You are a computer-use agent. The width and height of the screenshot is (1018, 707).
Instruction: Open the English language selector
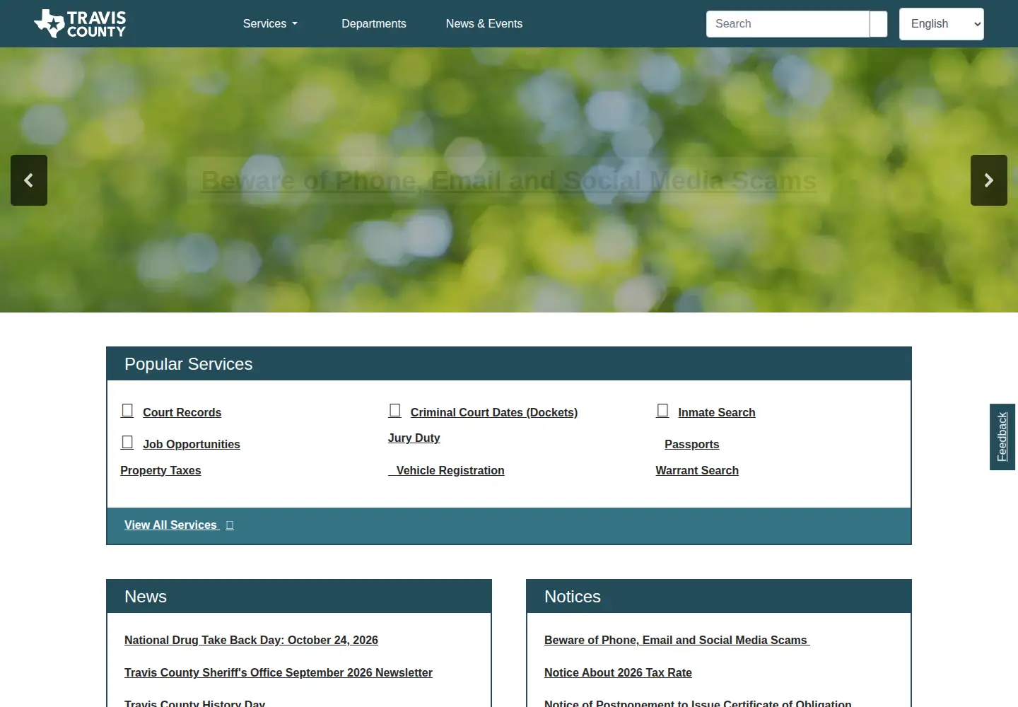[x=942, y=24]
